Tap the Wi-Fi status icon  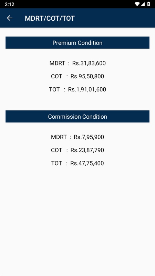click(137, 4)
